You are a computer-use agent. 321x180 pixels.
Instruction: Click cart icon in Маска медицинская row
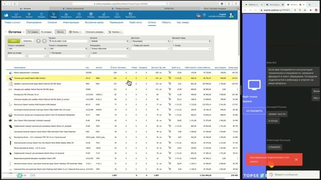pos(170,72)
